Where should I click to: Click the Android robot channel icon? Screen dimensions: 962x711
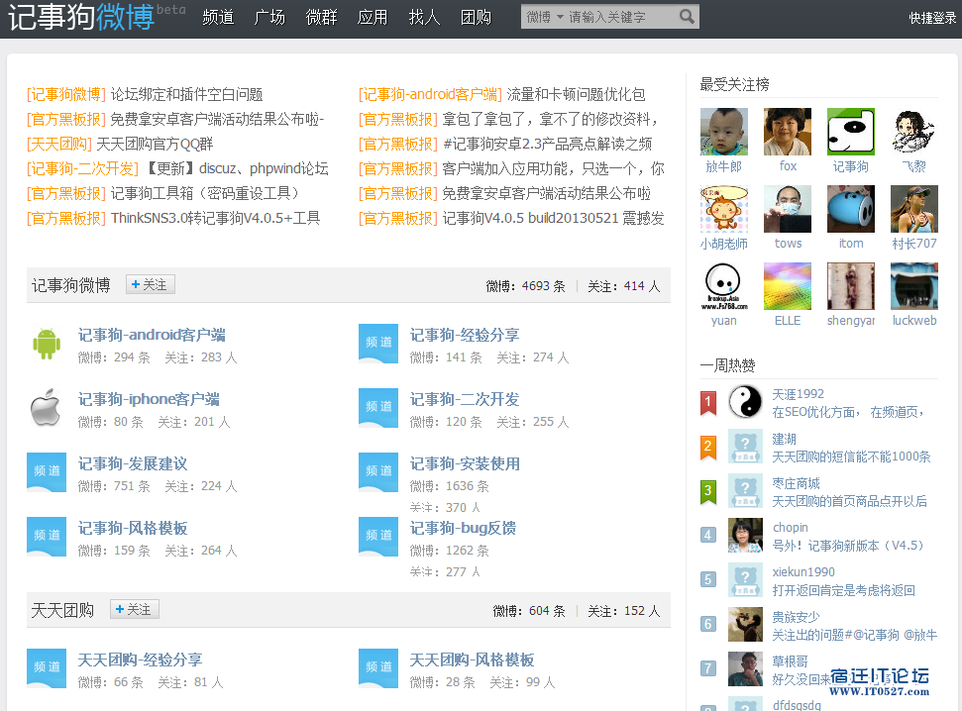tap(47, 344)
